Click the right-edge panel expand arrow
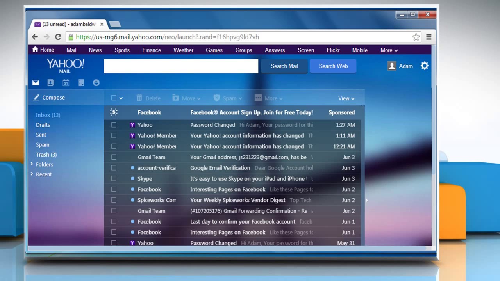 coord(366,200)
